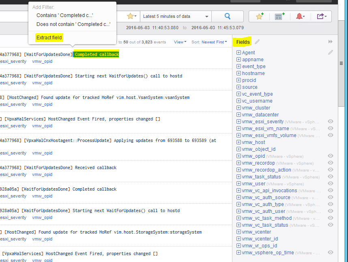348x262 pixels.
Task: Click the pencil icon beside Fields header
Action: [x=257, y=42]
